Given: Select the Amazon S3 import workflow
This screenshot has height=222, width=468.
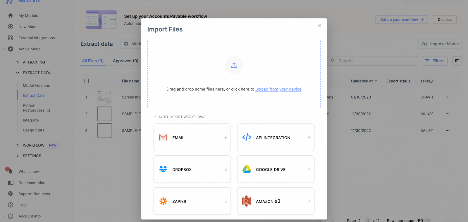Looking at the screenshot, I should click(x=276, y=201).
